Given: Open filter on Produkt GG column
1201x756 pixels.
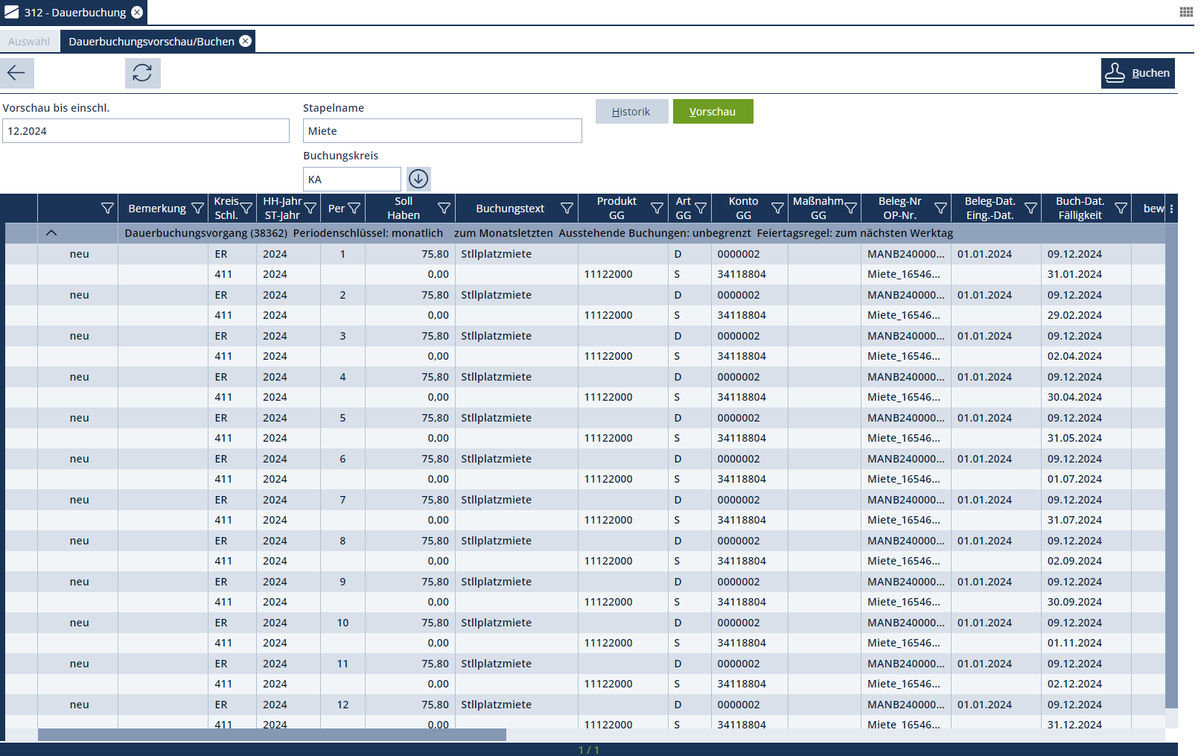Looking at the screenshot, I should [657, 209].
